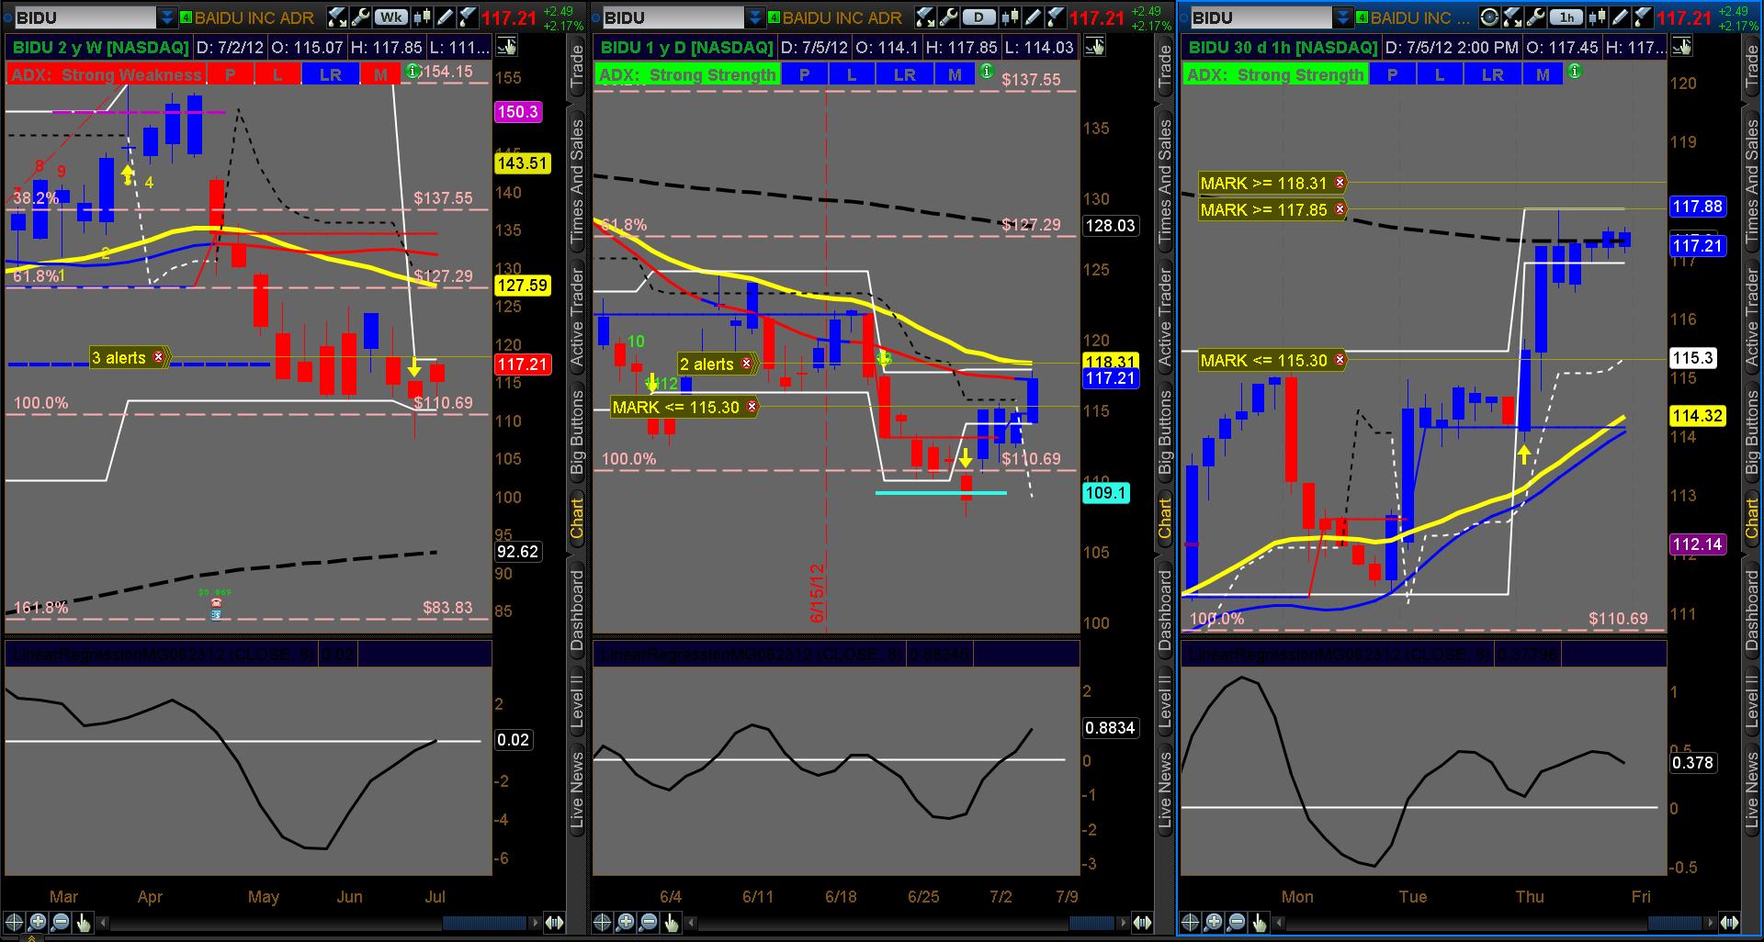Image resolution: width=1764 pixels, height=942 pixels.
Task: Click the daily chart horizontal scrollbar thumb
Action: 1092,923
